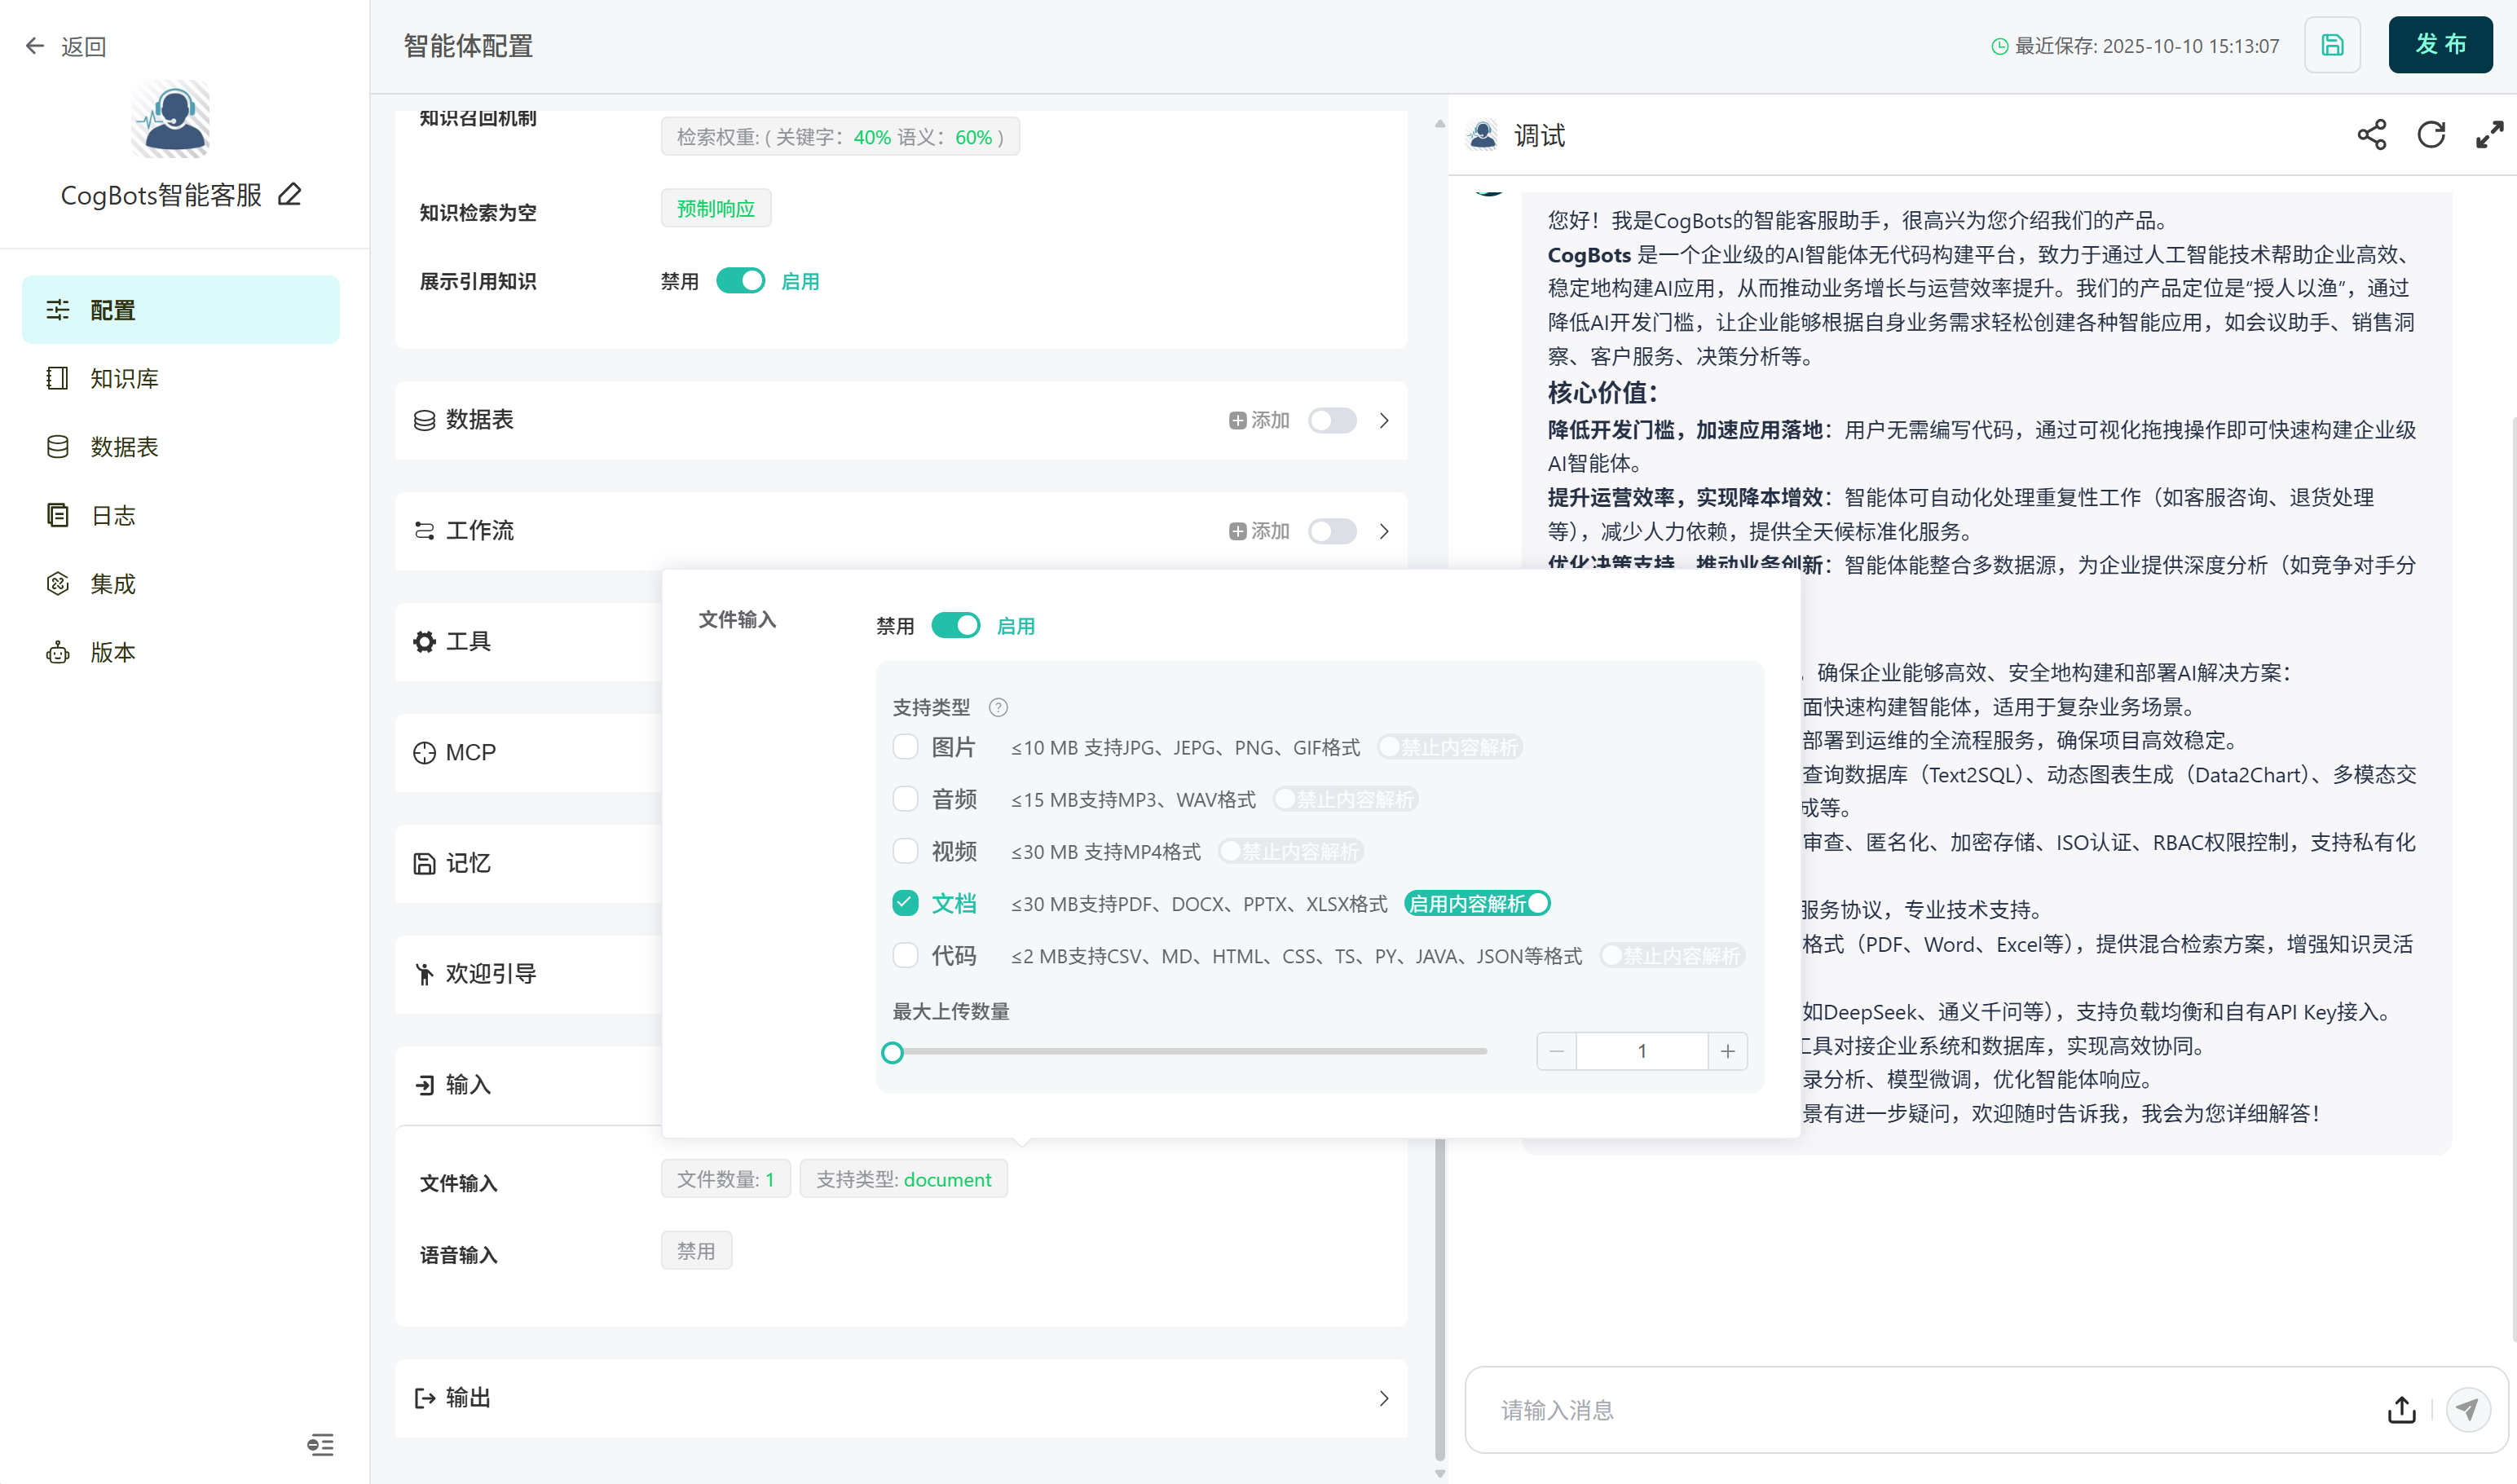Click the 工具 gear icon
Image resolution: width=2517 pixels, height=1484 pixels.
coord(425,642)
